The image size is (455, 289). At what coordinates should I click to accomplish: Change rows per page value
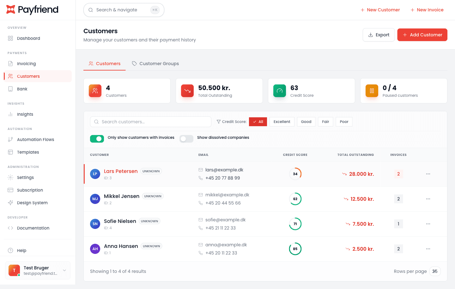click(x=435, y=271)
